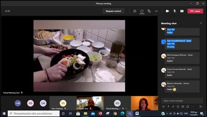Open the share content tray
This screenshot has width=207, height=117.
point(182,11)
